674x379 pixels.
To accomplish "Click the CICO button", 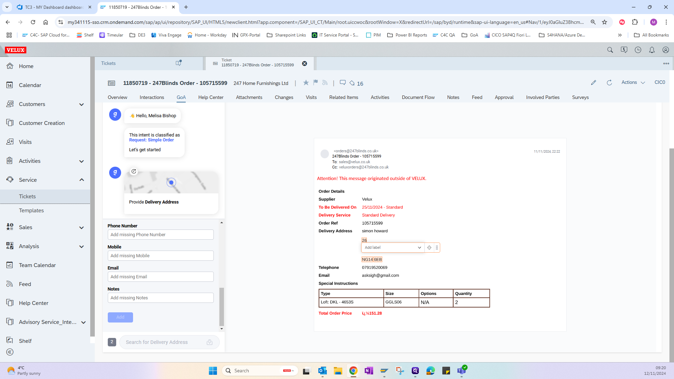I will click(660, 82).
